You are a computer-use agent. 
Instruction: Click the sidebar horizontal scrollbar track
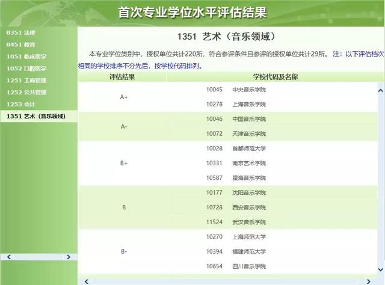tap(38, 257)
